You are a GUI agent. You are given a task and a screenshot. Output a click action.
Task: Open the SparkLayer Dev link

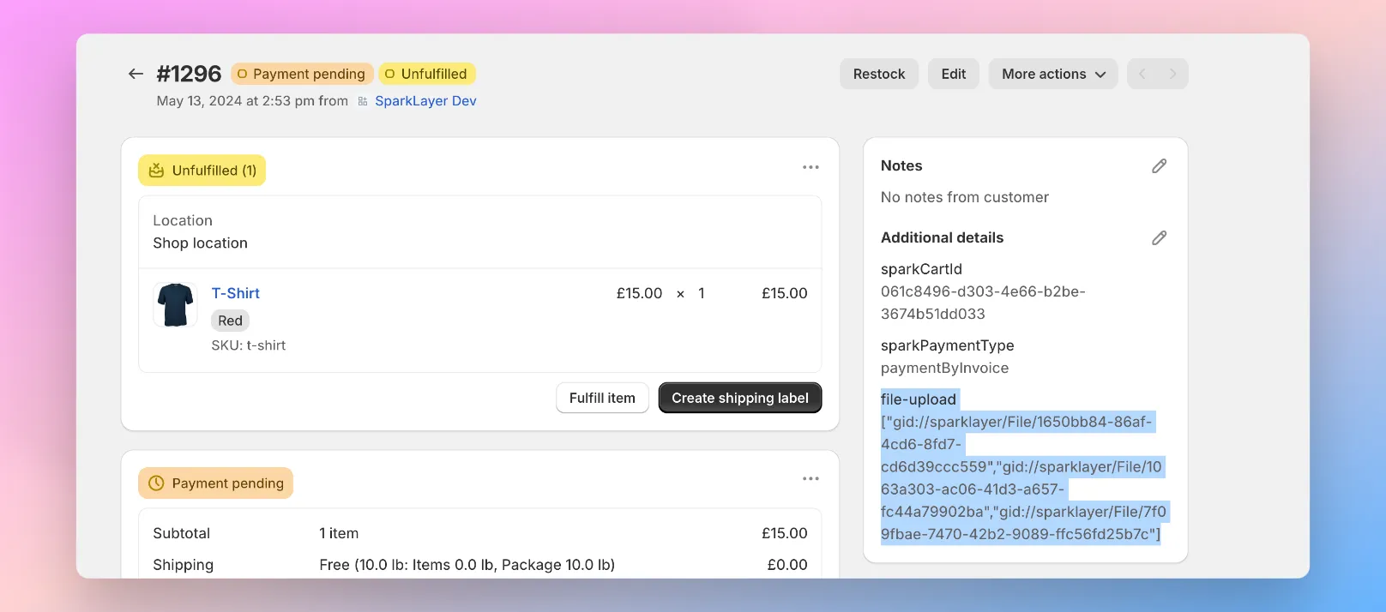[425, 101]
